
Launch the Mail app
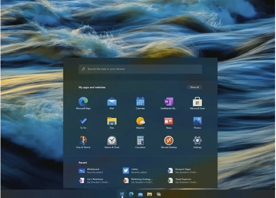click(112, 102)
